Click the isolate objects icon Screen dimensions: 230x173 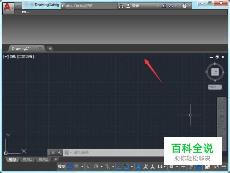191,167
